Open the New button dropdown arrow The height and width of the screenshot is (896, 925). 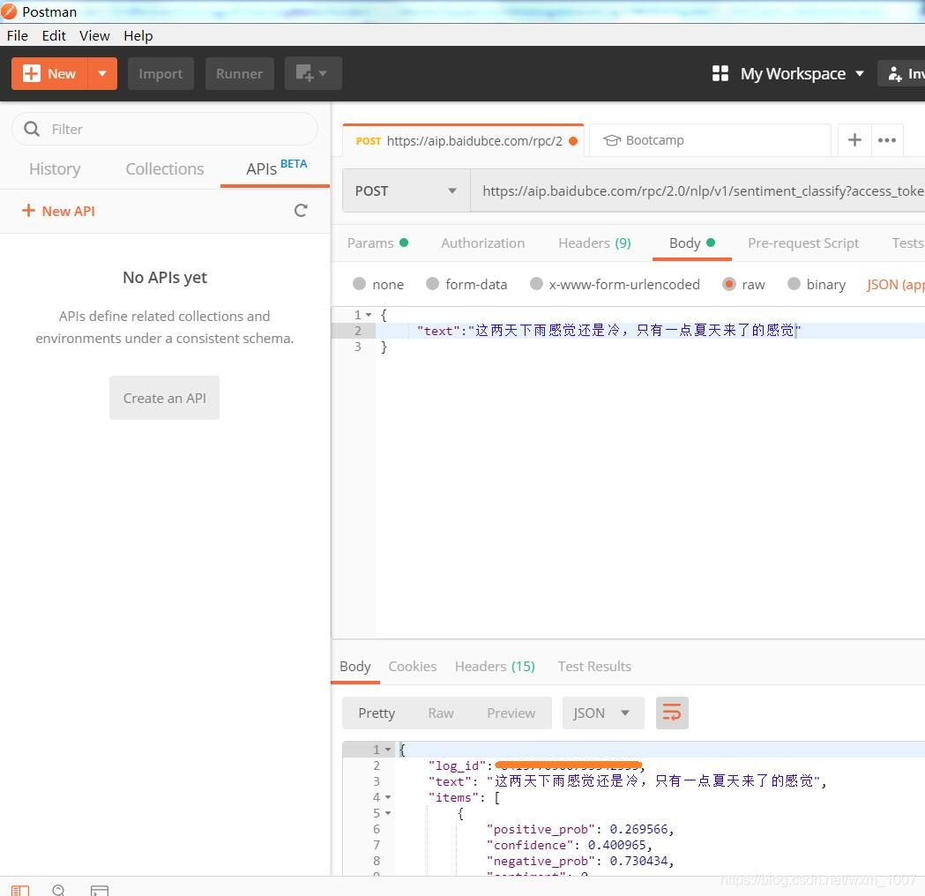pos(102,74)
